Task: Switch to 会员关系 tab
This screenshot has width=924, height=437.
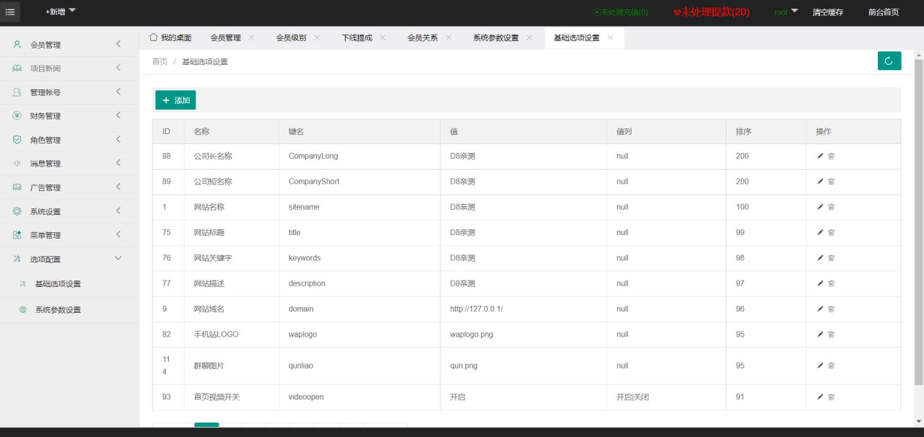Action: coord(422,37)
